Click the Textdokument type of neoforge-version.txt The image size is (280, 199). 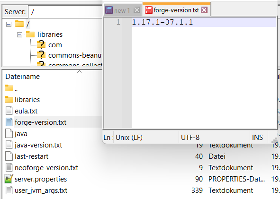[231, 168]
